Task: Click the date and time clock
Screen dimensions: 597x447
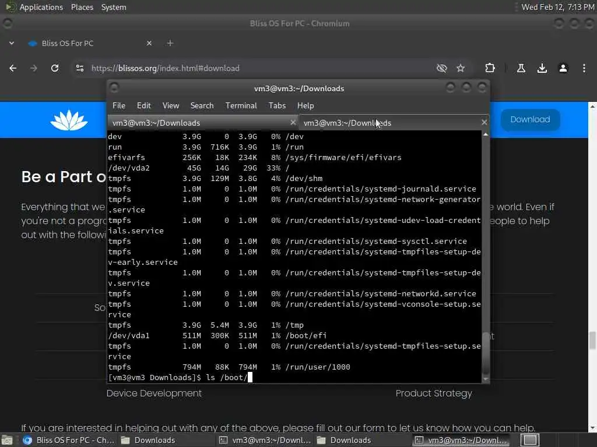Action: [558, 7]
